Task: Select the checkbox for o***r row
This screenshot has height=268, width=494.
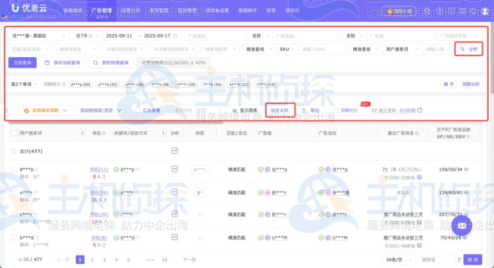Action: click(x=14, y=192)
